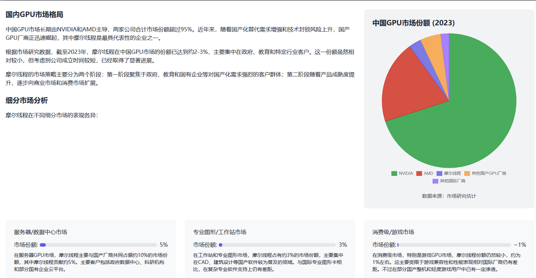Toggle the 其他国际厂商 legend entry
Viewport: 536px width, 278px height.
point(449,181)
